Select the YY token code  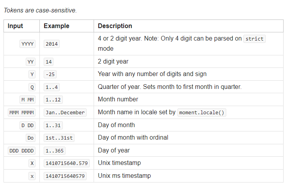(30, 62)
